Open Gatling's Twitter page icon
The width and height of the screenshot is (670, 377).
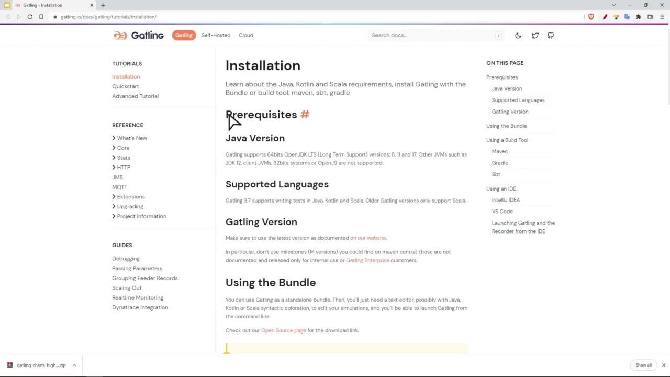coord(535,36)
